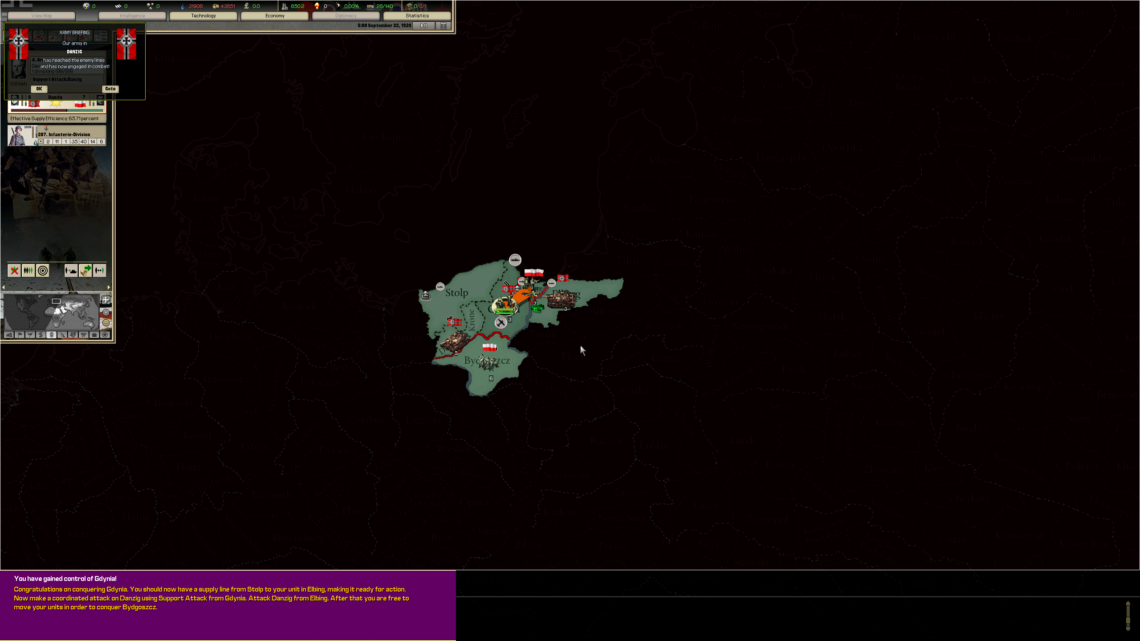
Task: Select the 207. Infanterie-Division entry
Action: pos(57,135)
